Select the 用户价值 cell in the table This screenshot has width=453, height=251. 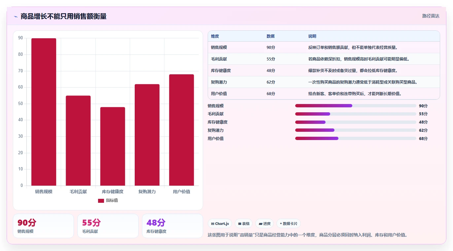point(219,94)
